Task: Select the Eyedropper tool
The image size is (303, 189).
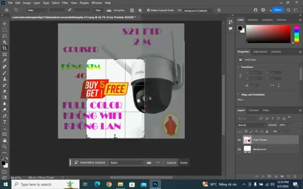Action: coord(4,60)
